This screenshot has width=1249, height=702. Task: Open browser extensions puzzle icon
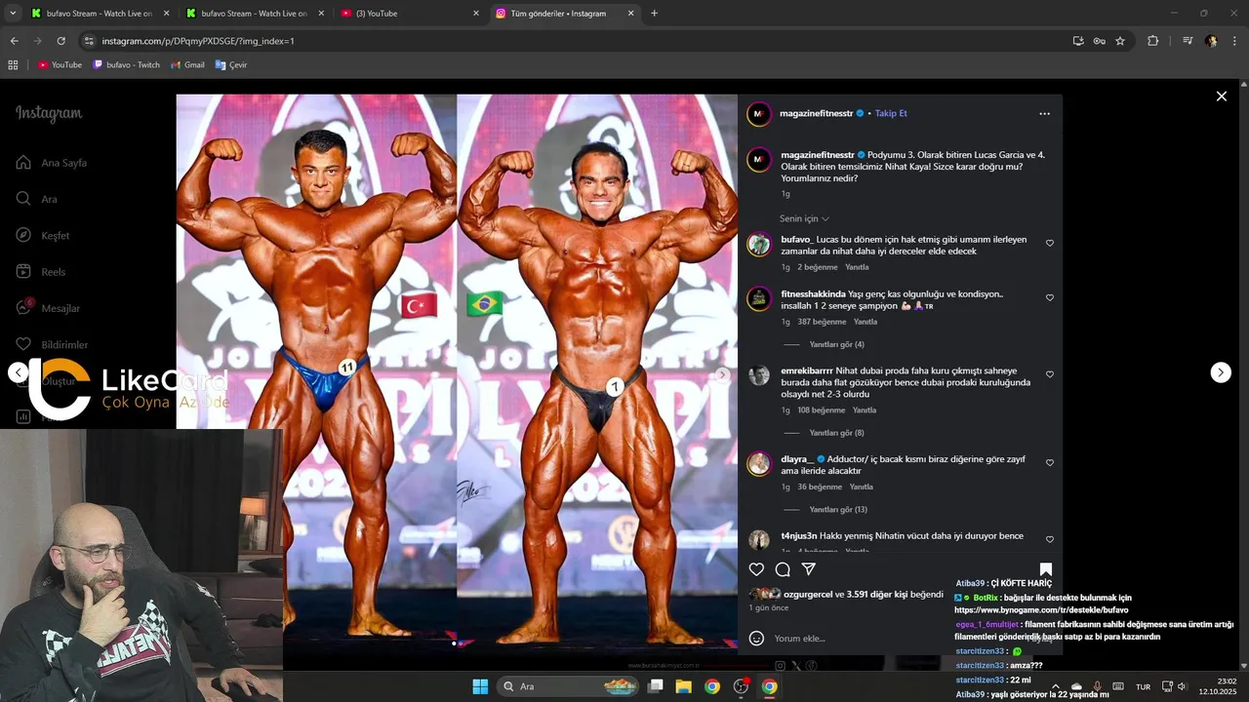(x=1153, y=41)
